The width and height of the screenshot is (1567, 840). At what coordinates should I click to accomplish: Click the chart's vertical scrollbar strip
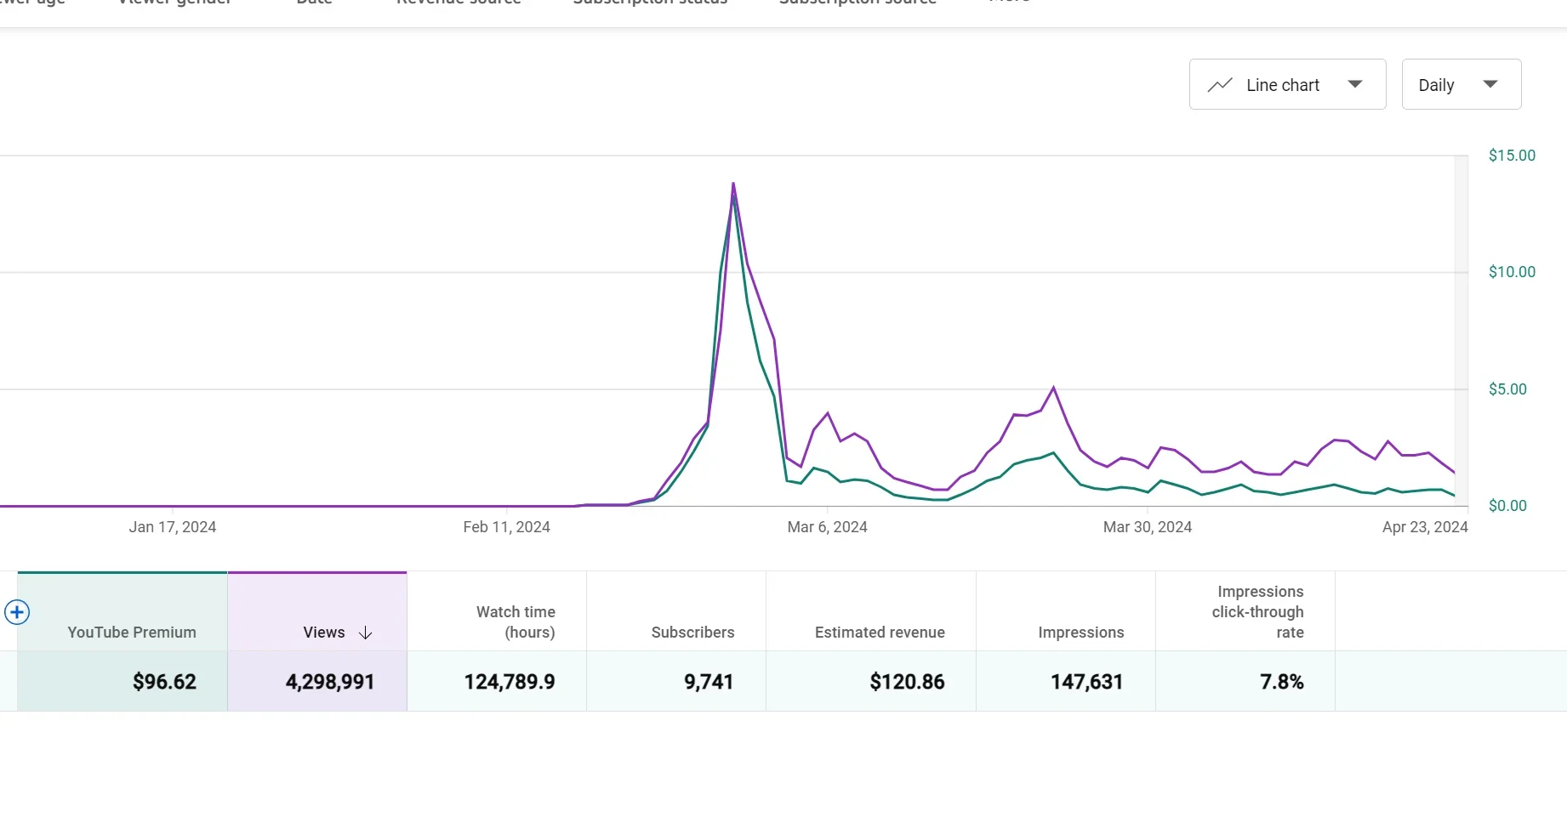click(x=1462, y=331)
